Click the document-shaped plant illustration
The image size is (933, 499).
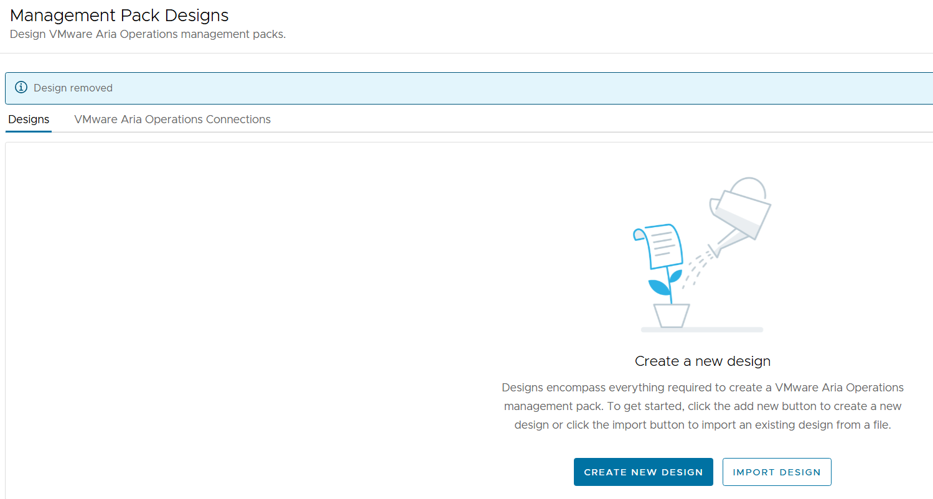[x=659, y=246]
